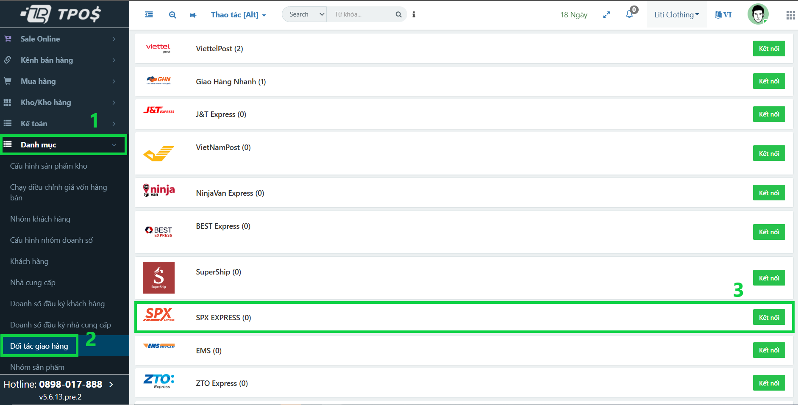Click the GHN logo

pyautogui.click(x=158, y=80)
